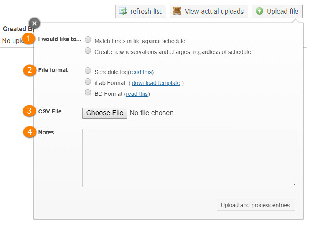Image resolution: width=310 pixels, height=229 pixels.
Task: Select Match times in file against schedule
Action: tap(88, 40)
